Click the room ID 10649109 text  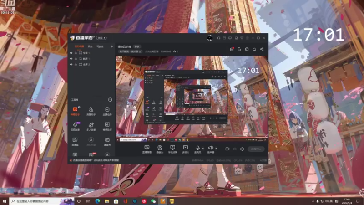[x=166, y=51]
